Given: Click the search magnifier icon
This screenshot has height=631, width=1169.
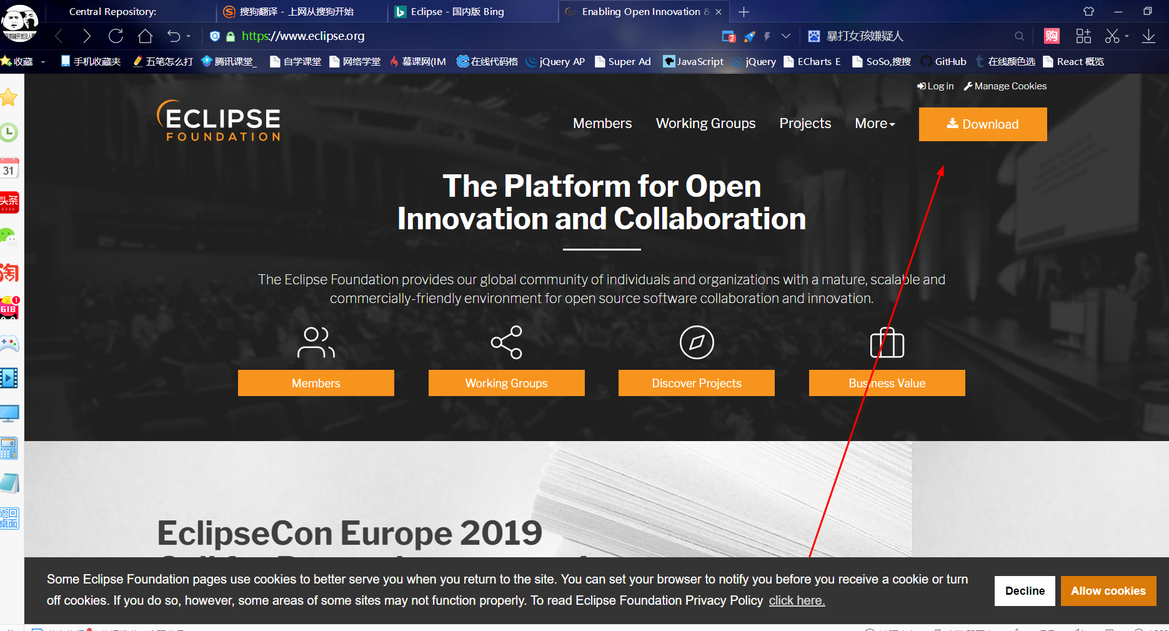Looking at the screenshot, I should point(1019,36).
